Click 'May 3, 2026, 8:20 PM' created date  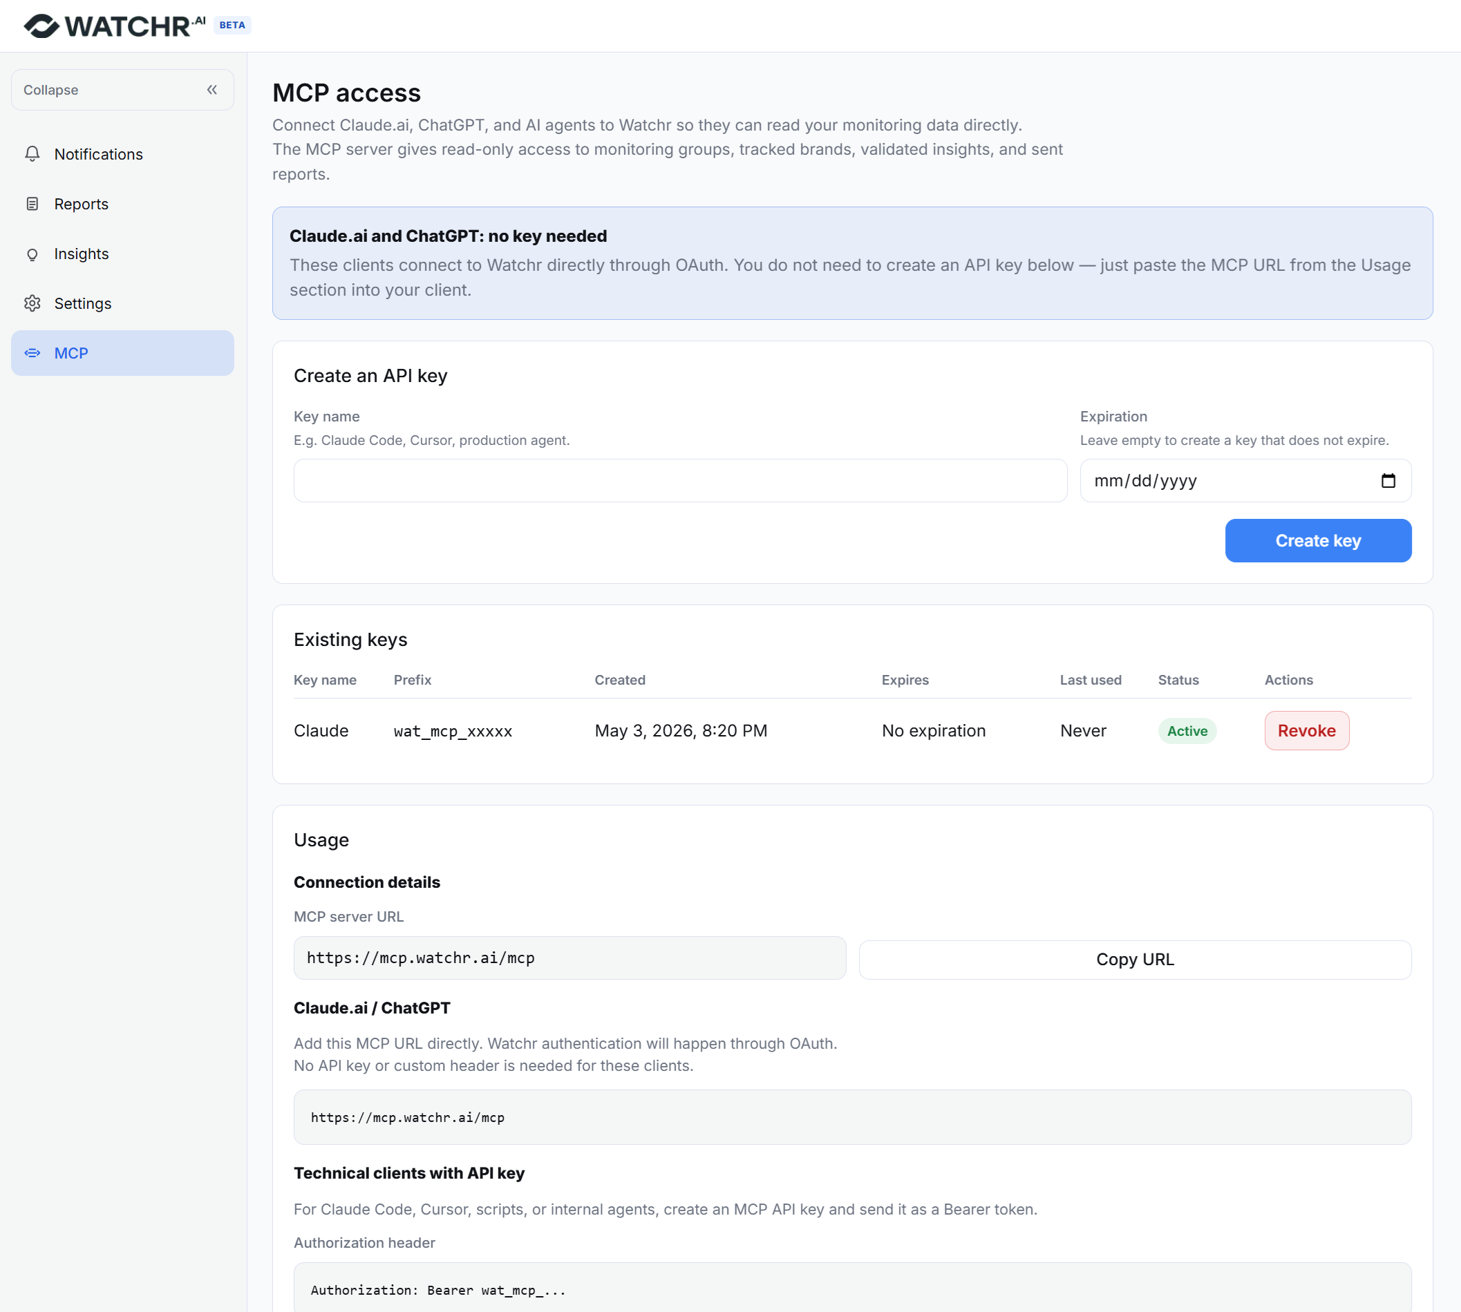click(681, 731)
